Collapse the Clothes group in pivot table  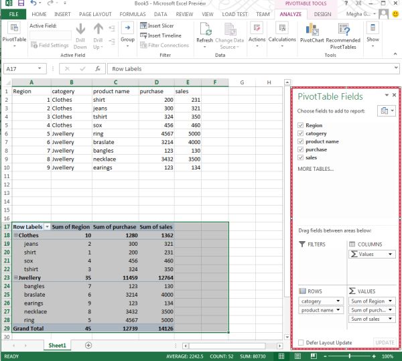(x=15, y=235)
